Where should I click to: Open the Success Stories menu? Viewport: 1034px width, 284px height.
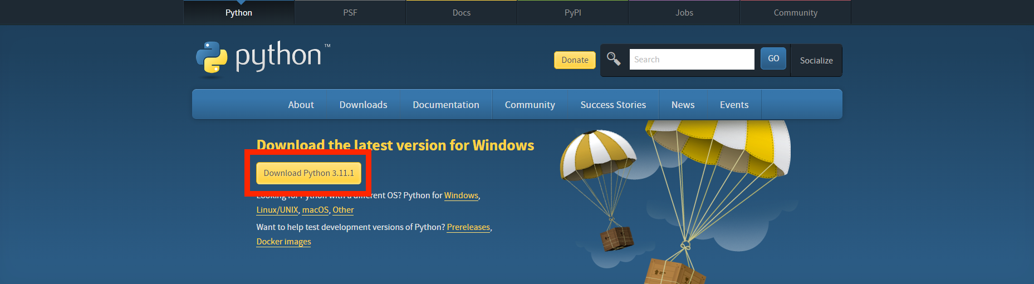(x=613, y=105)
